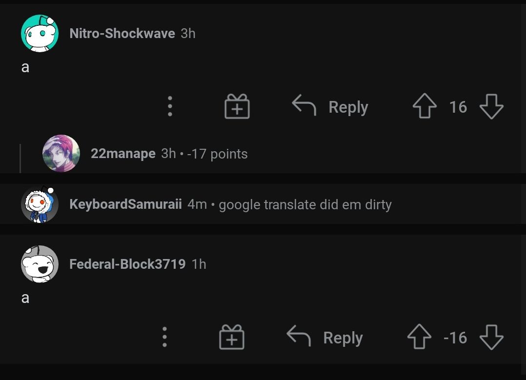Upvote Federal-Block3719's comment
The height and width of the screenshot is (380, 526).
tap(419, 337)
